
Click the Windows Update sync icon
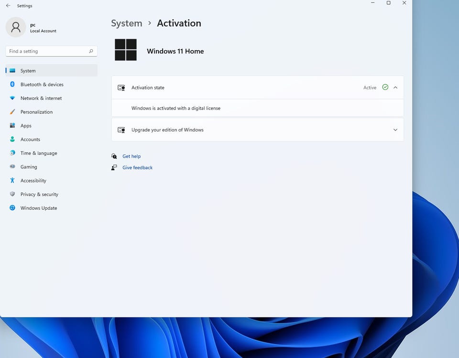(12, 208)
